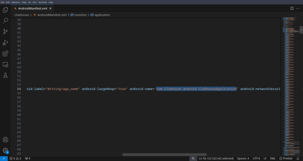Click the zoom magnifier icon in status bar

point(193,159)
